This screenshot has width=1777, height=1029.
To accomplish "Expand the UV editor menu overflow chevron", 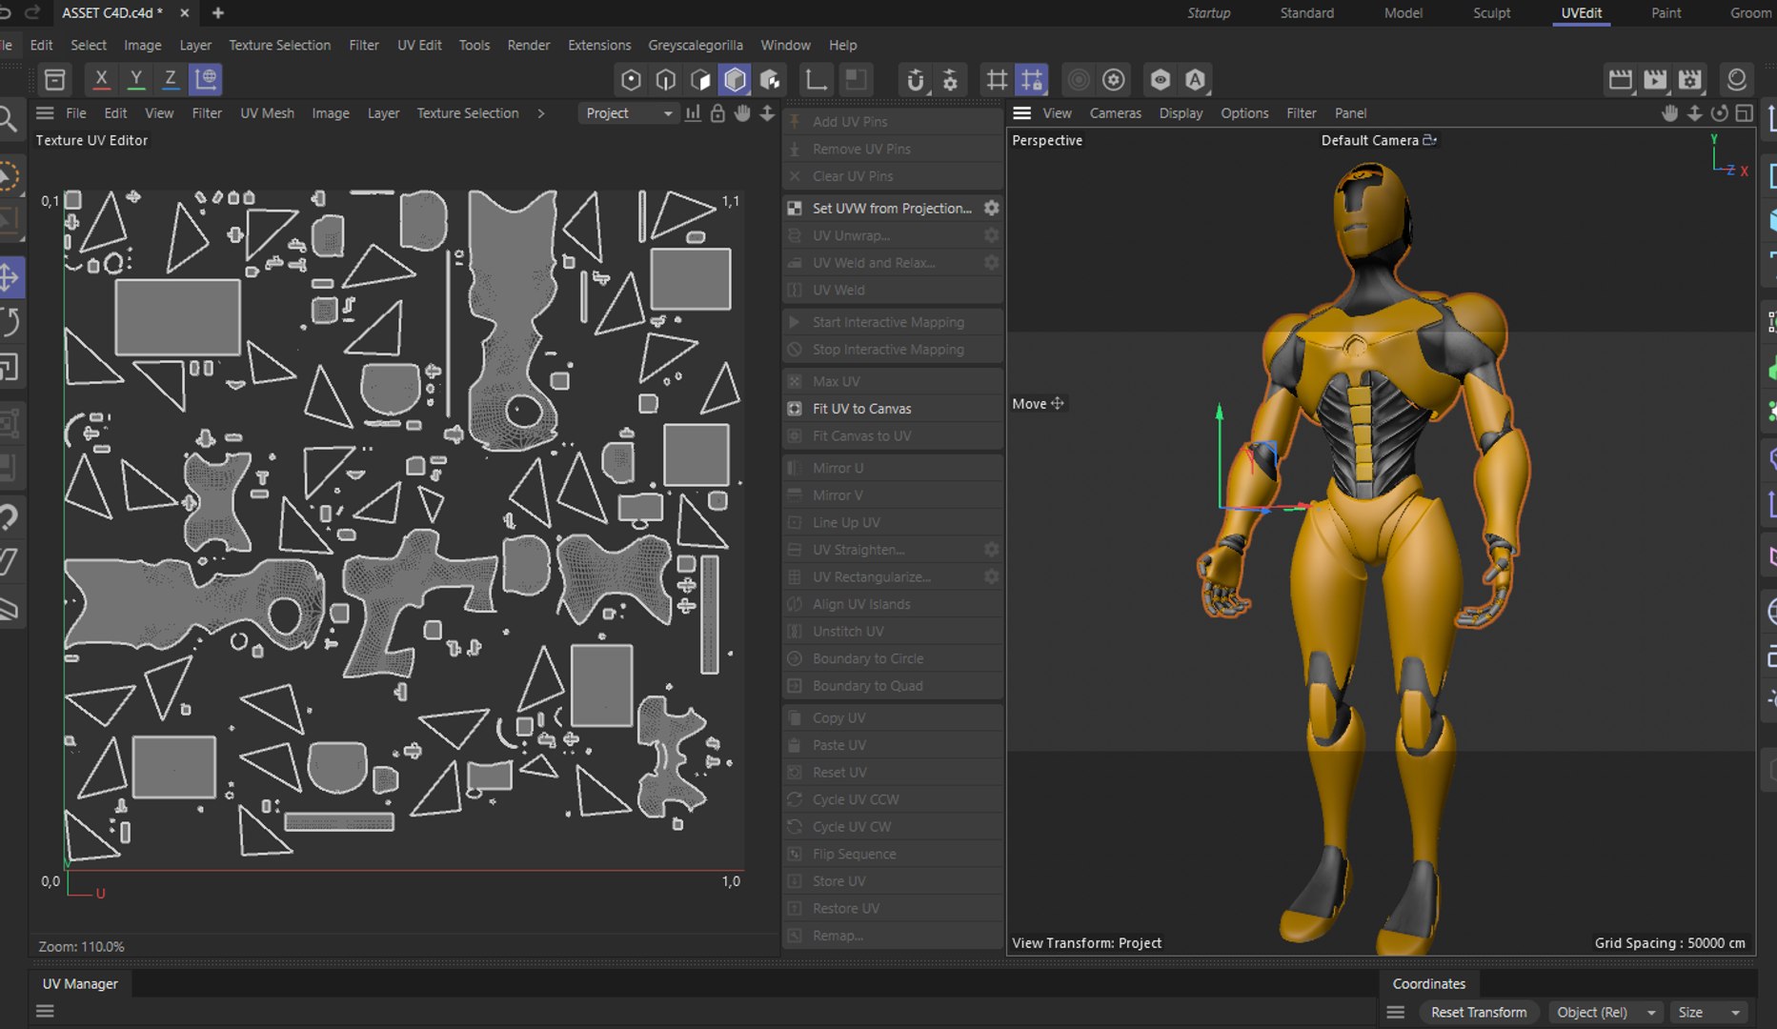I will 541,113.
